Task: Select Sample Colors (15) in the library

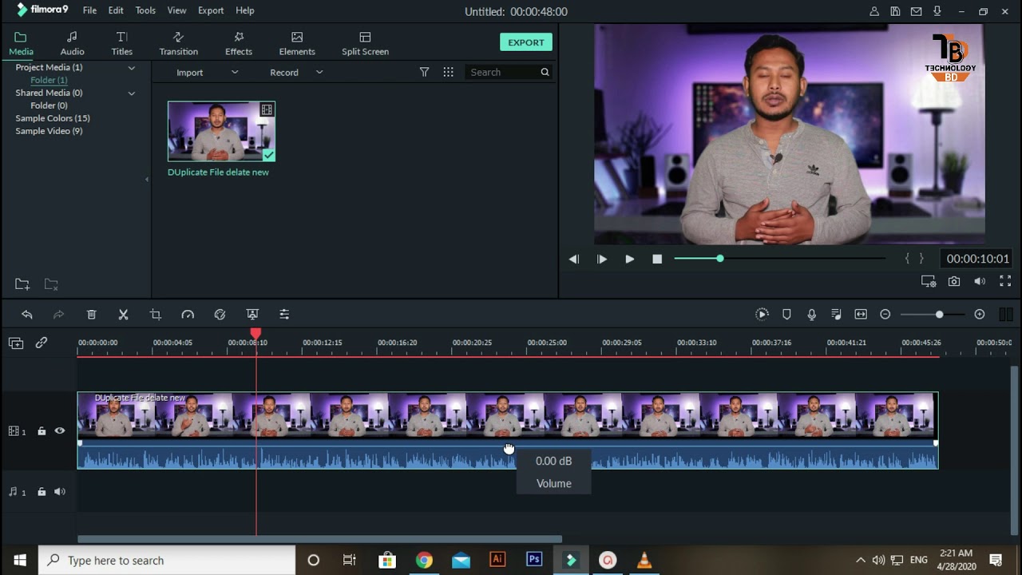Action: point(53,118)
